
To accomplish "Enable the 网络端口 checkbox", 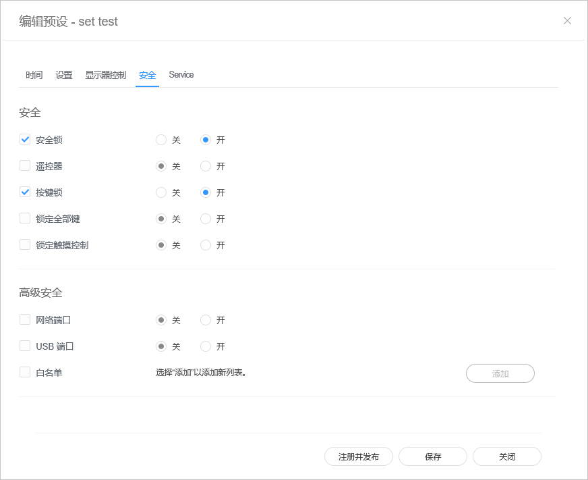I will (x=25, y=320).
